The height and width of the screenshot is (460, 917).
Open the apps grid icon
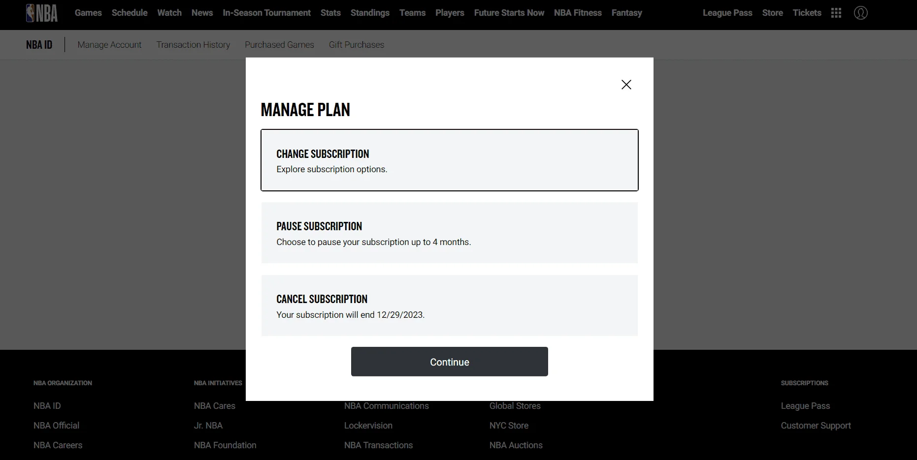[x=836, y=13]
